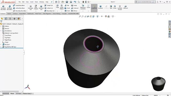Expand the Revolve1 feature node
The height and width of the screenshot is (96, 171).
point(1,45)
